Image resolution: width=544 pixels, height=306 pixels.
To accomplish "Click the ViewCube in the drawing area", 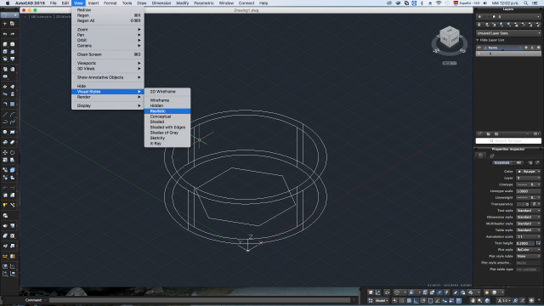I will click(x=450, y=37).
